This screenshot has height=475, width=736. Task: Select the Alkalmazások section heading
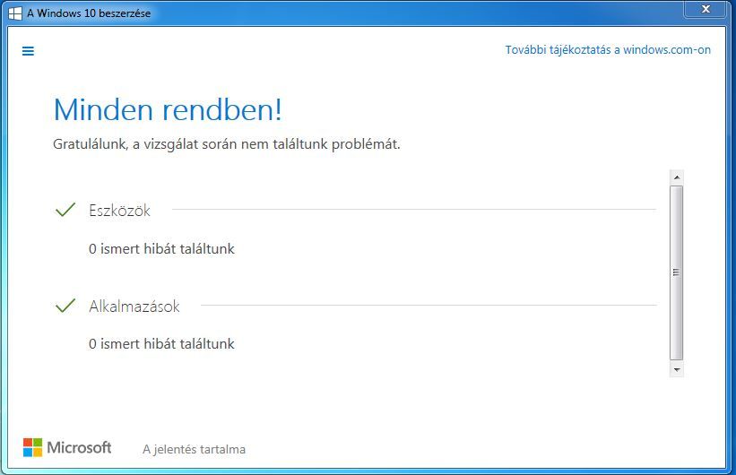(x=134, y=306)
